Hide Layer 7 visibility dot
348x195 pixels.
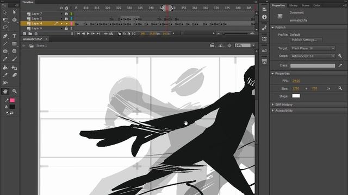coord(61,14)
